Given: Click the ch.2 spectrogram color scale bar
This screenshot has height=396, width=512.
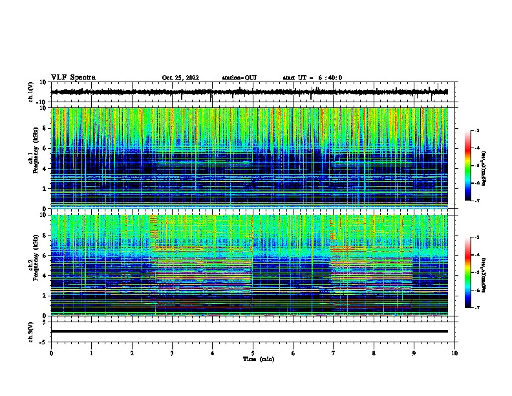Looking at the screenshot, I should 467,272.
